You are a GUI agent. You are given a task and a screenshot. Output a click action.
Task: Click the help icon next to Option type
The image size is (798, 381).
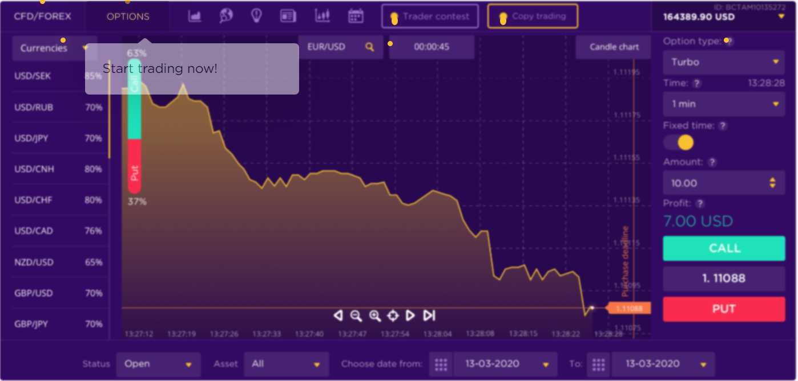729,42
